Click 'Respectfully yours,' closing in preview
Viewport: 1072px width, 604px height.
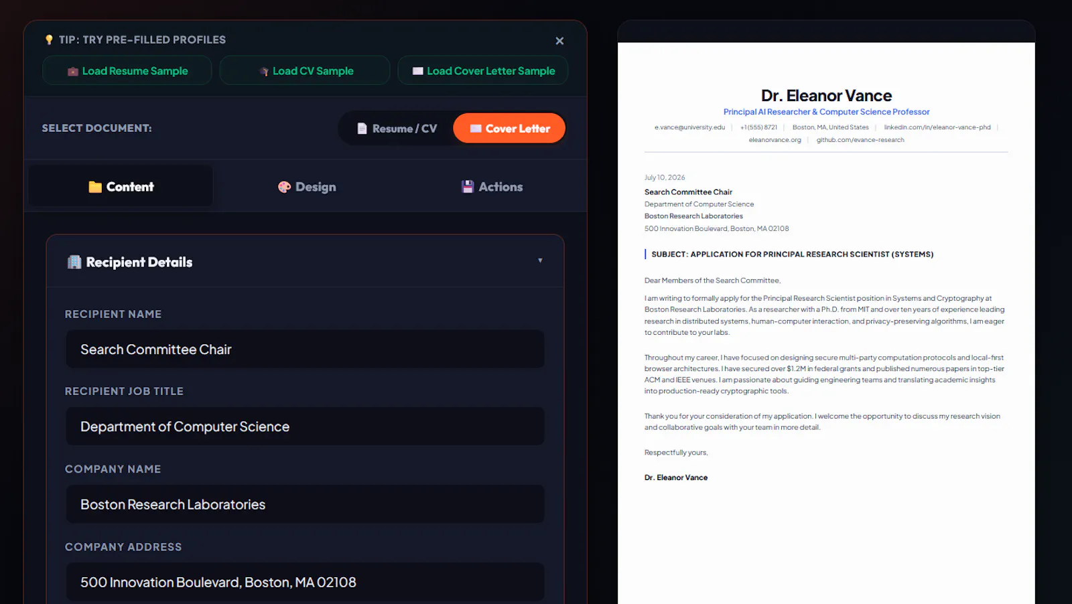(676, 453)
